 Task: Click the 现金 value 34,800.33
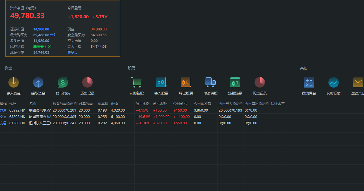[x=98, y=29]
